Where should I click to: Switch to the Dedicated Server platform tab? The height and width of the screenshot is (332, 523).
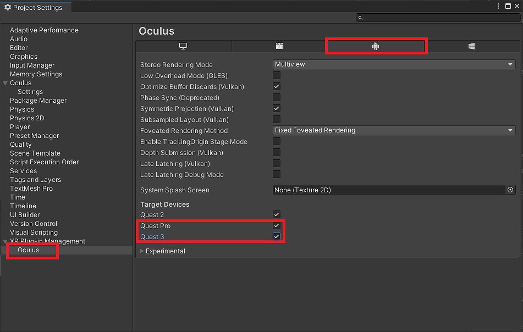[x=279, y=46]
